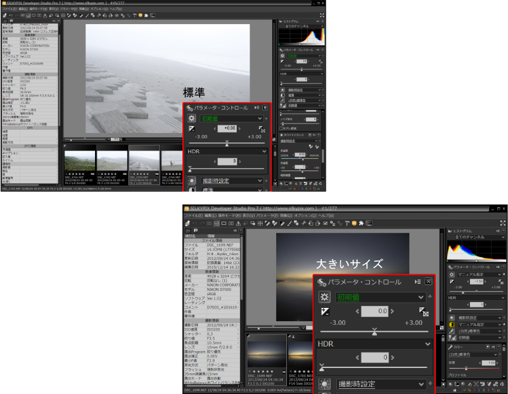Screen dimensions: 508x394
Task: Select DSC_1699.NEF thumbnail
Action: pos(267,360)
